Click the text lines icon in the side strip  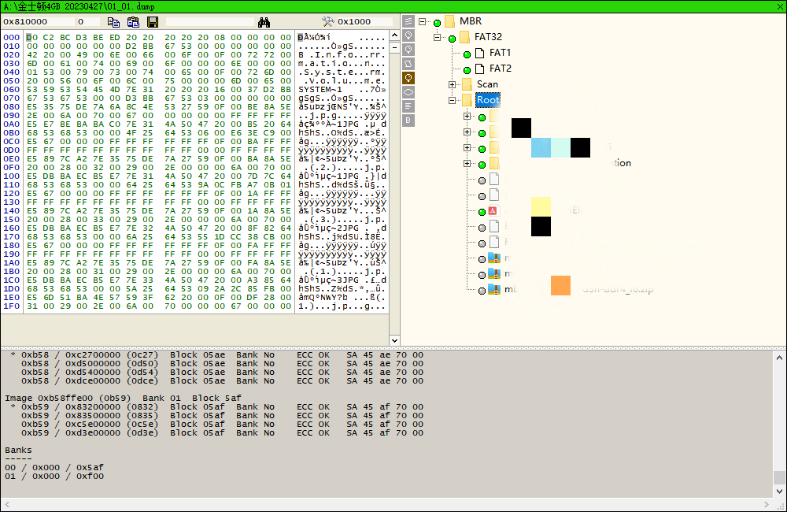coord(408,106)
